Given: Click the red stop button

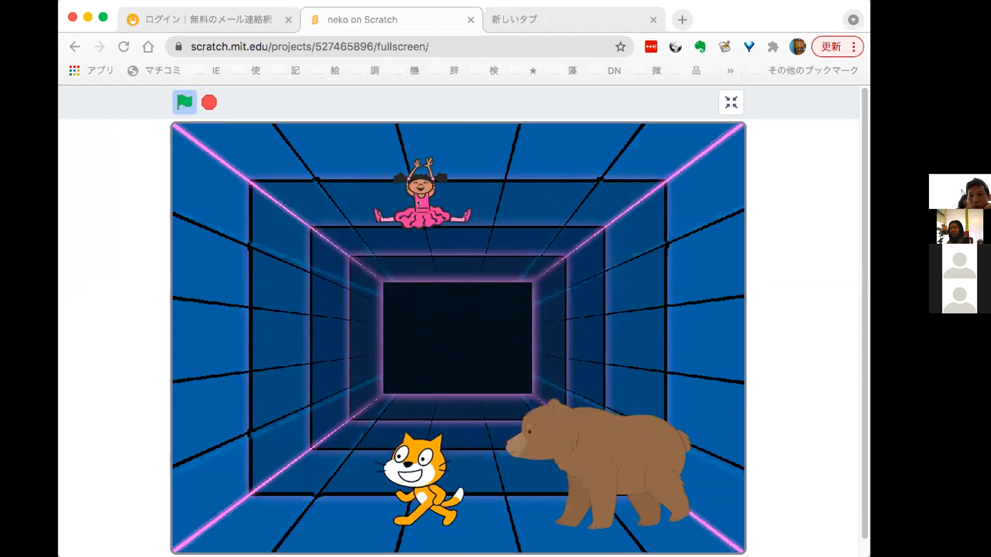Looking at the screenshot, I should 209,103.
